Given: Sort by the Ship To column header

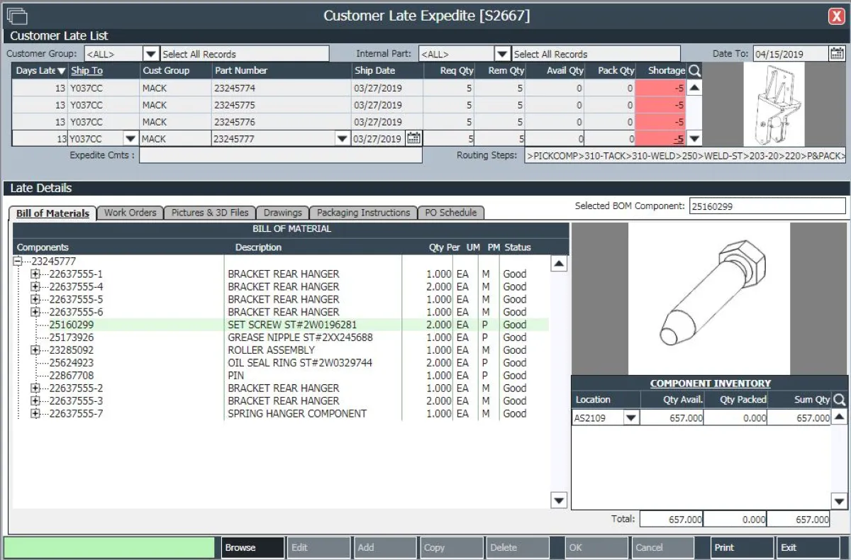Looking at the screenshot, I should coord(87,71).
